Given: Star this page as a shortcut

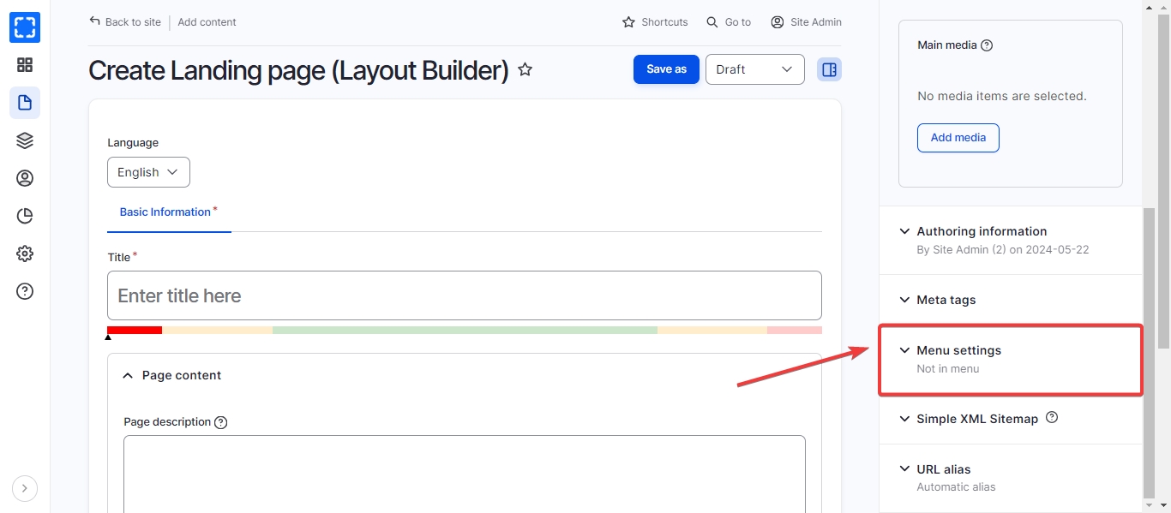Looking at the screenshot, I should pos(525,69).
